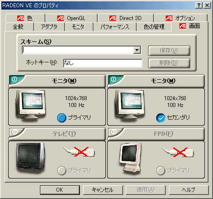The width and height of the screenshot is (213, 199).
Task: Switch to the OpenGL tab
Action: click(71, 18)
